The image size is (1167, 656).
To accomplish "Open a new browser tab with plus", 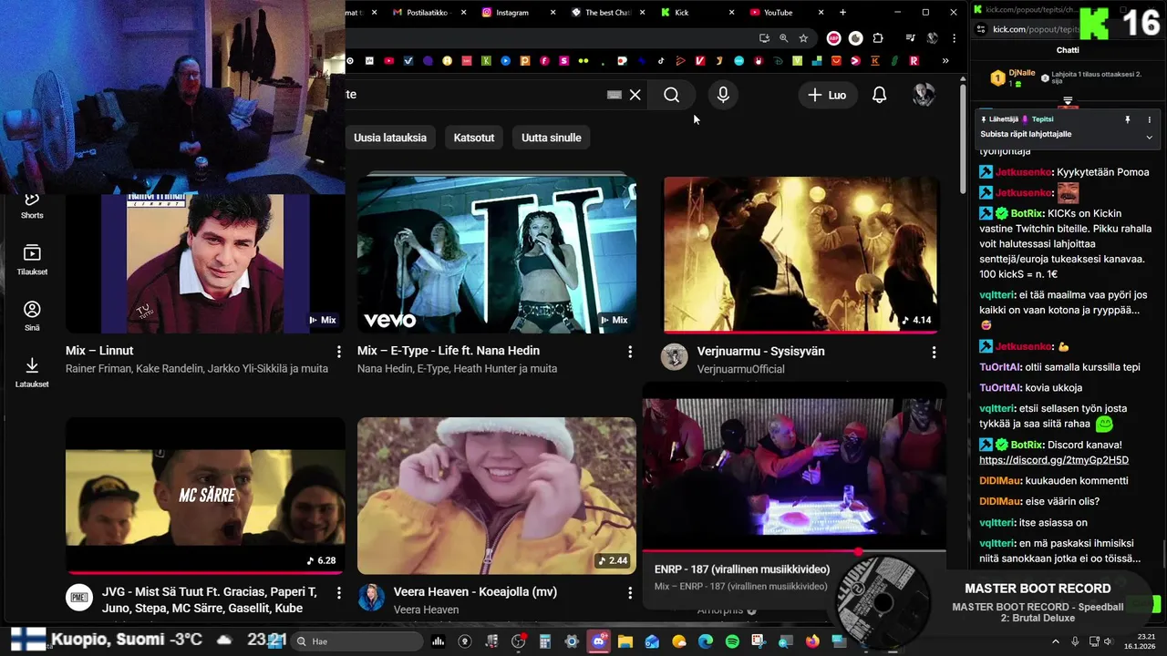I will pos(842,13).
